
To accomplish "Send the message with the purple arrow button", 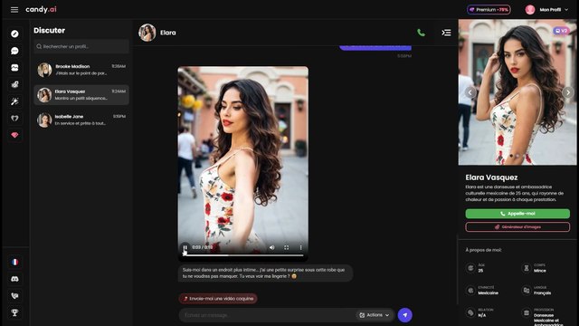I will click(x=404, y=315).
